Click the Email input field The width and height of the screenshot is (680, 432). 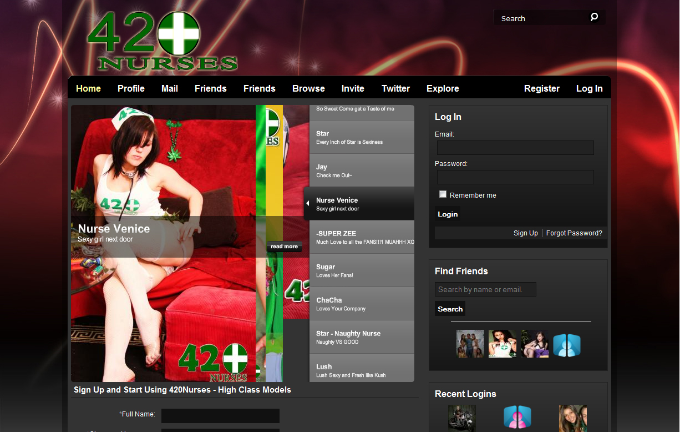(x=515, y=148)
